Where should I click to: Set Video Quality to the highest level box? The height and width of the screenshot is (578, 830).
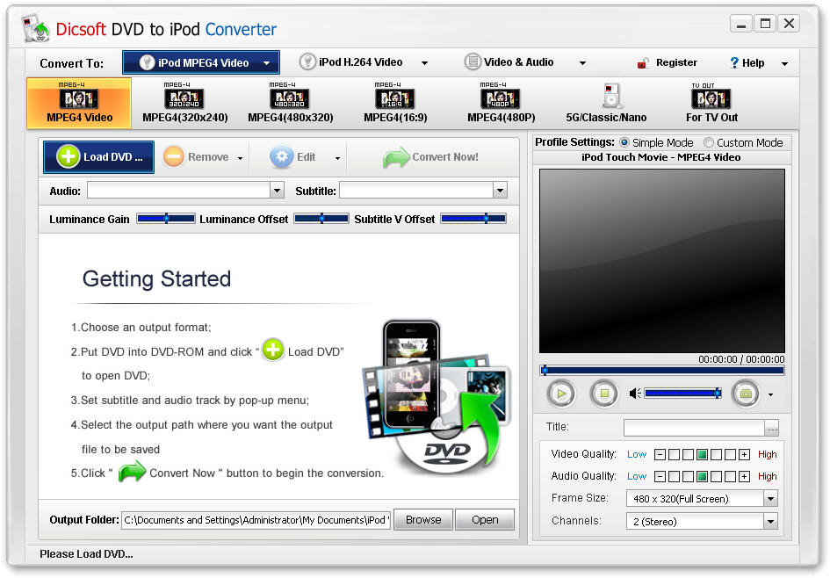click(730, 455)
